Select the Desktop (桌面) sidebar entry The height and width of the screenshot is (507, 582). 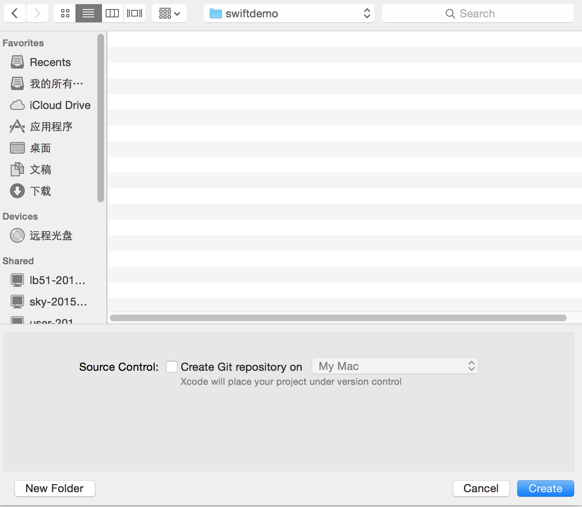pos(40,148)
